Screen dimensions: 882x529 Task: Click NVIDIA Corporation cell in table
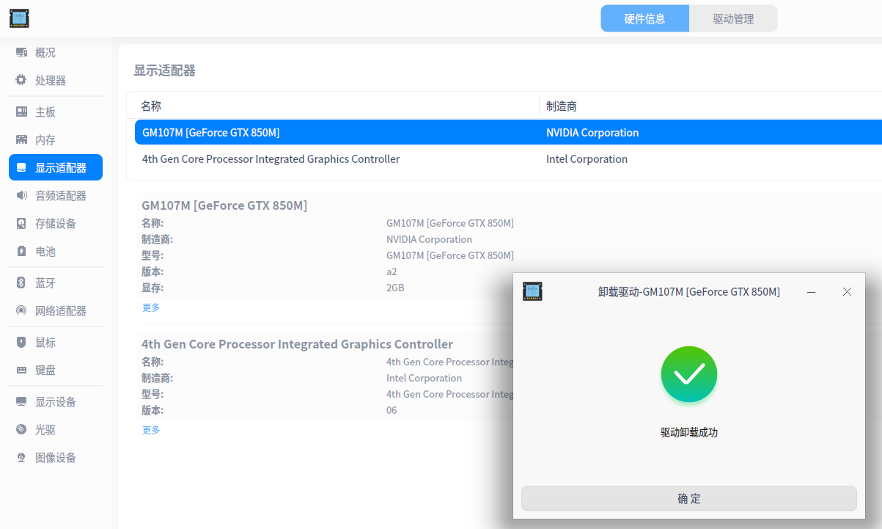coord(592,132)
